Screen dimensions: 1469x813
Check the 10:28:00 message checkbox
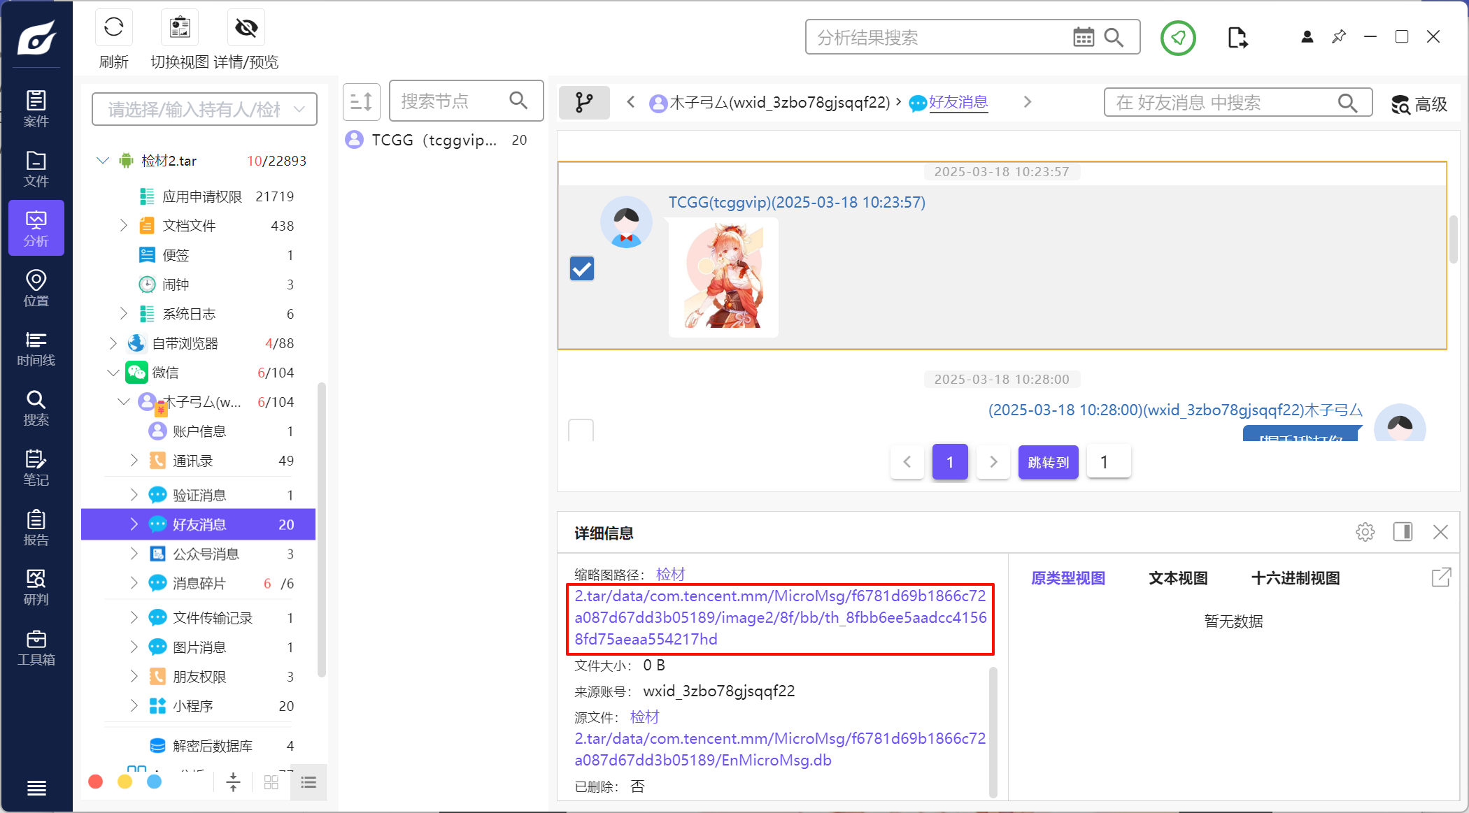point(581,429)
